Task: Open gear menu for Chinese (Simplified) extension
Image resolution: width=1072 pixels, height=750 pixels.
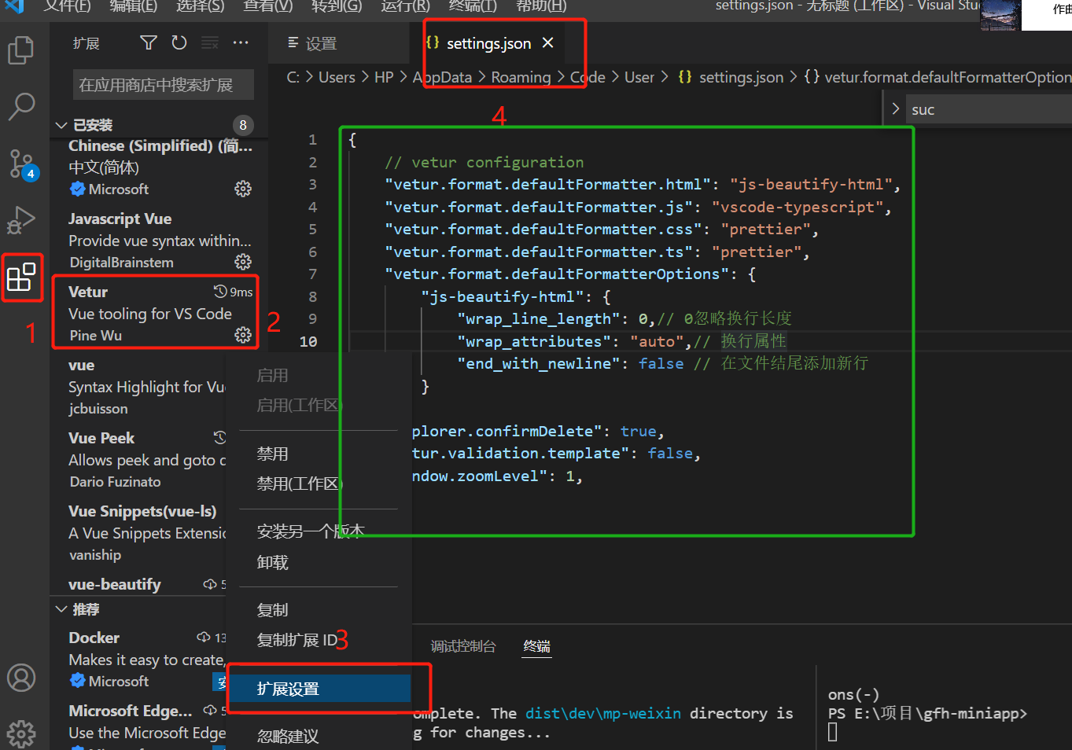Action: 243,189
